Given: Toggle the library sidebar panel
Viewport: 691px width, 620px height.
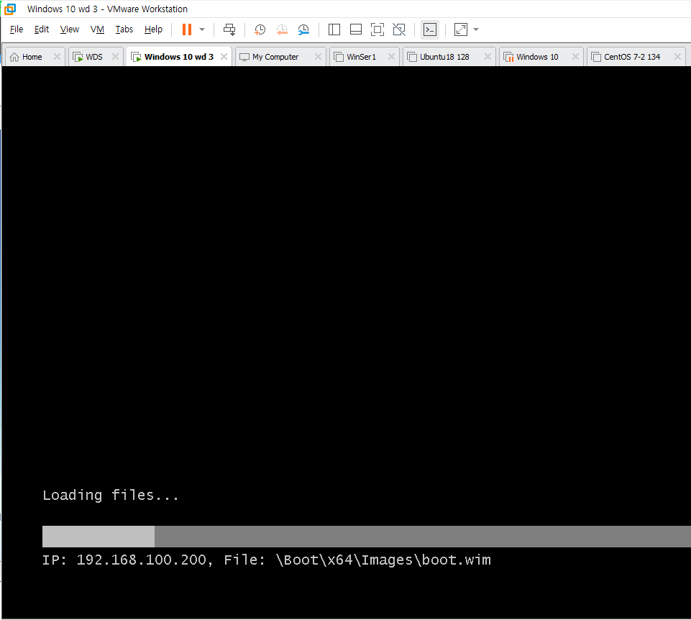Looking at the screenshot, I should 334,29.
